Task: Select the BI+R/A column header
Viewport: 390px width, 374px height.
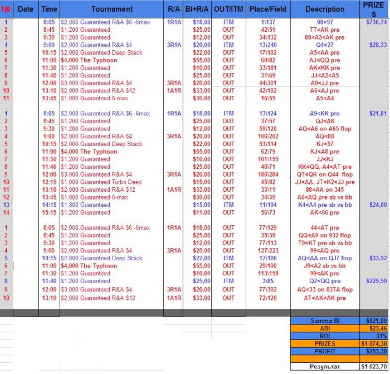Action: click(x=197, y=9)
